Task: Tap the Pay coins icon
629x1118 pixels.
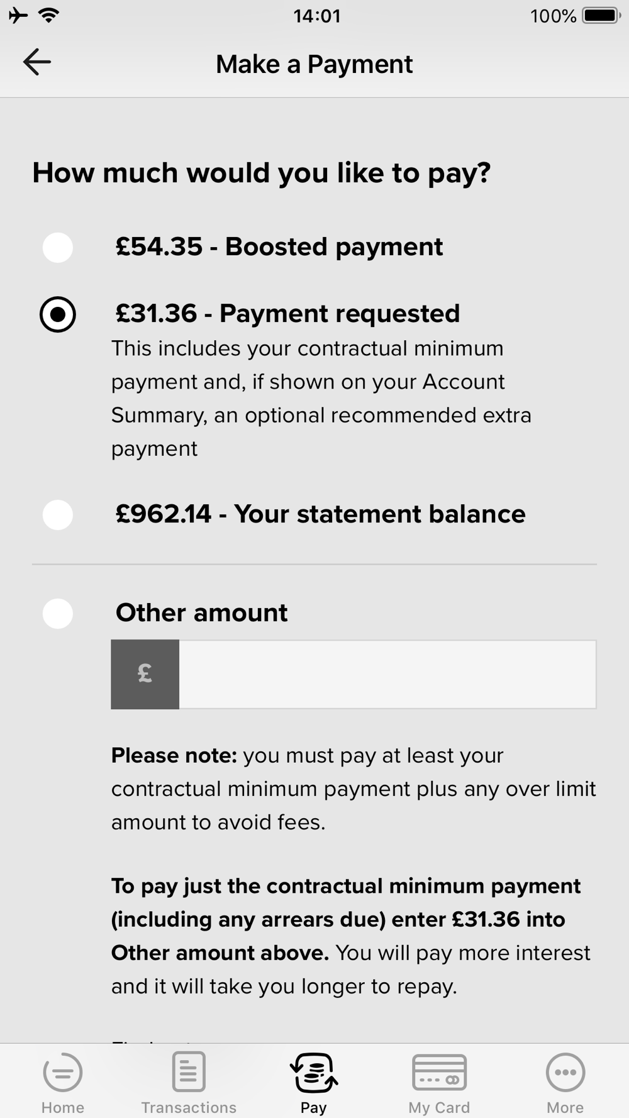Action: point(314,1072)
